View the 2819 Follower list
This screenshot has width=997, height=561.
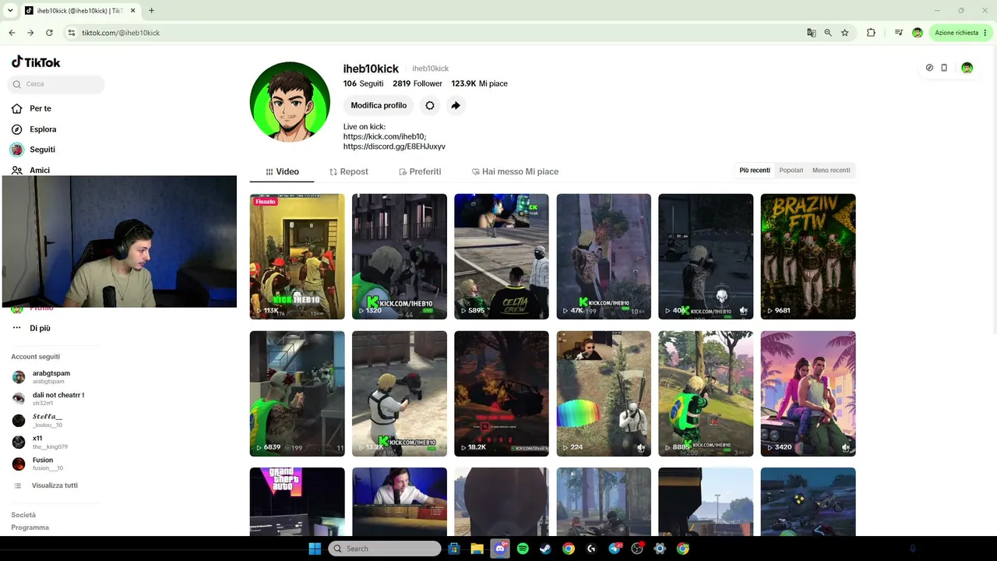(417, 83)
